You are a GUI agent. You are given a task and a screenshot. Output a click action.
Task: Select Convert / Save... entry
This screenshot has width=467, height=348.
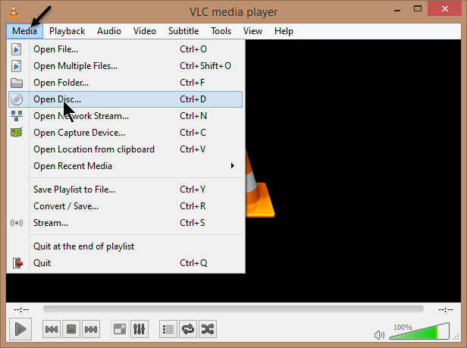click(x=125, y=206)
